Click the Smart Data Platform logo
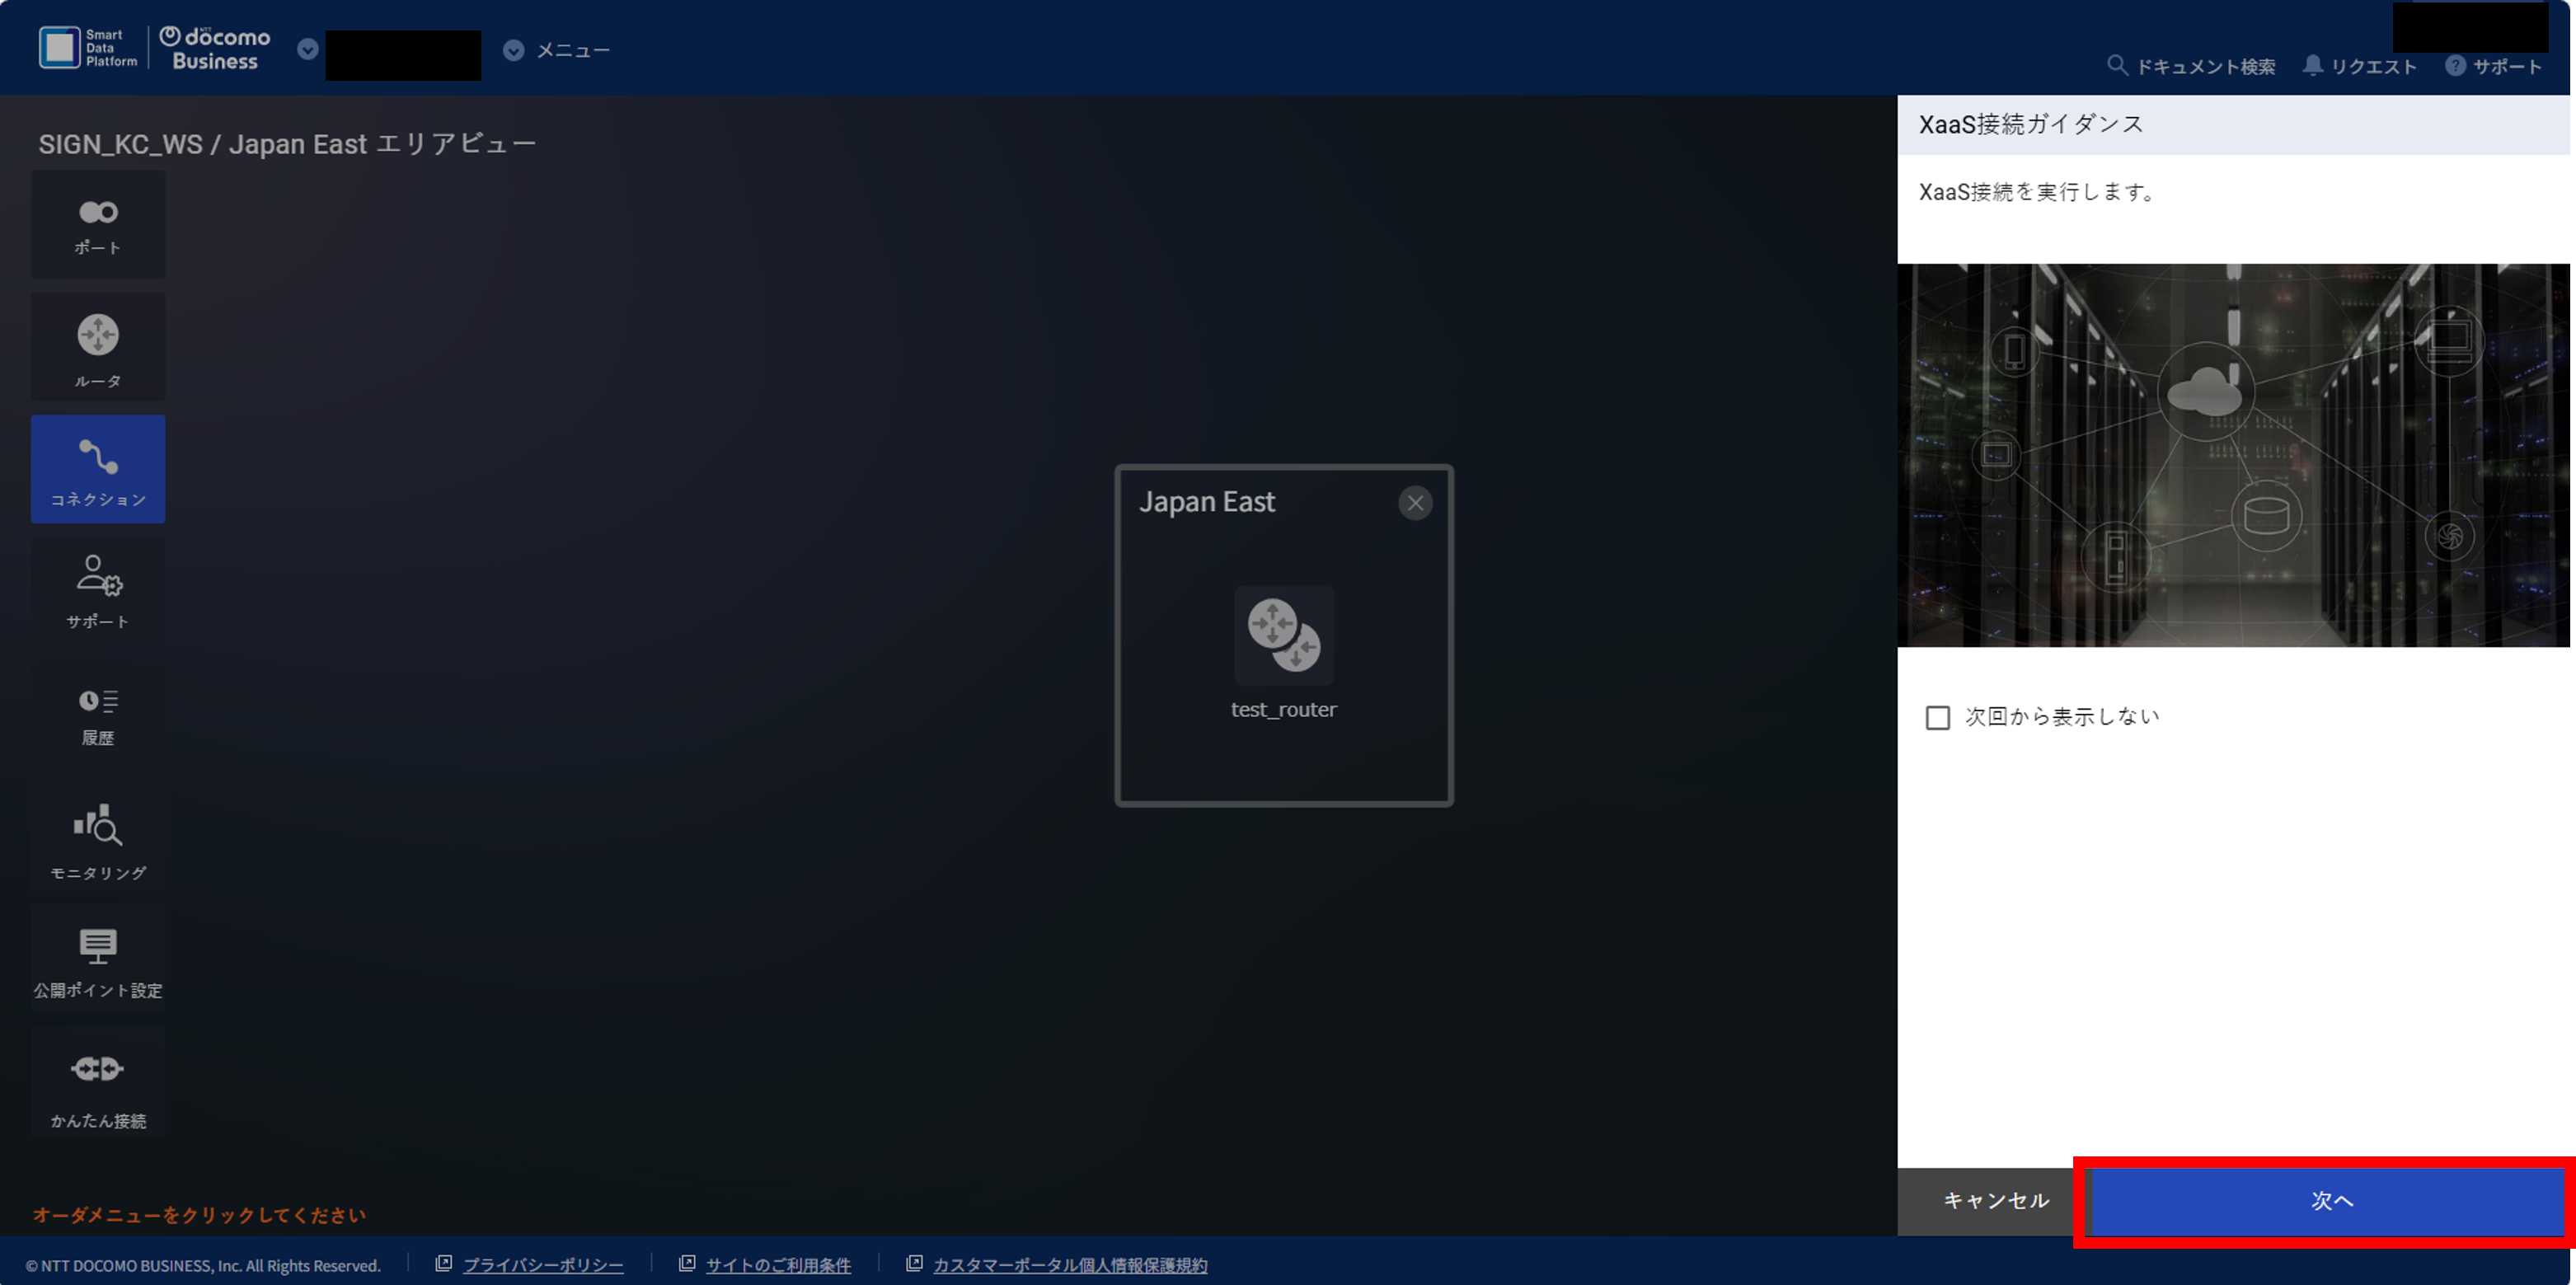Viewport: 2576px width, 1285px height. (x=88, y=48)
